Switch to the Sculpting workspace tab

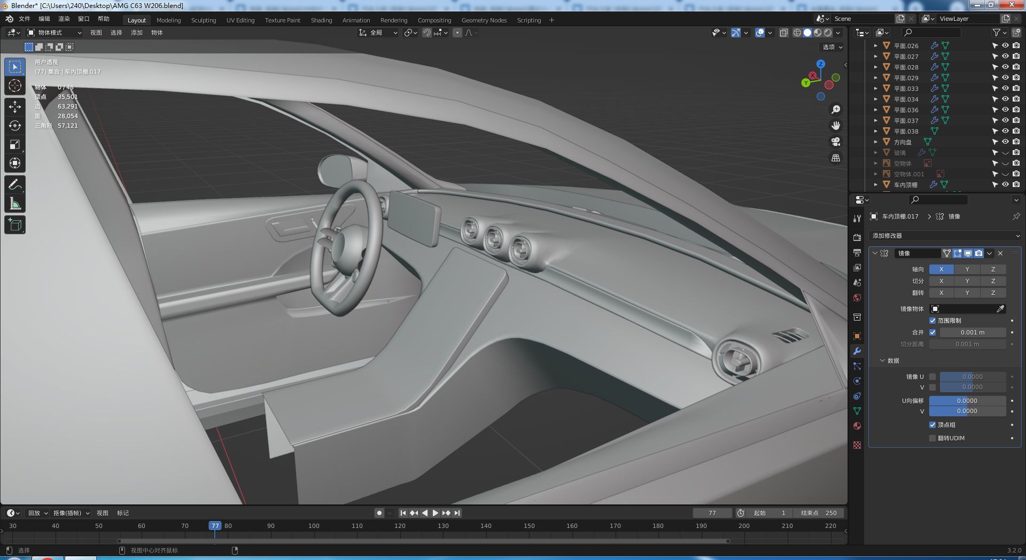coord(204,20)
